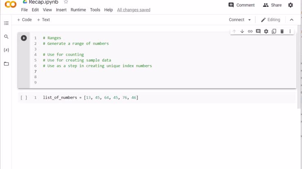Connect to a runtime
This screenshot has width=302, height=169.
(237, 20)
